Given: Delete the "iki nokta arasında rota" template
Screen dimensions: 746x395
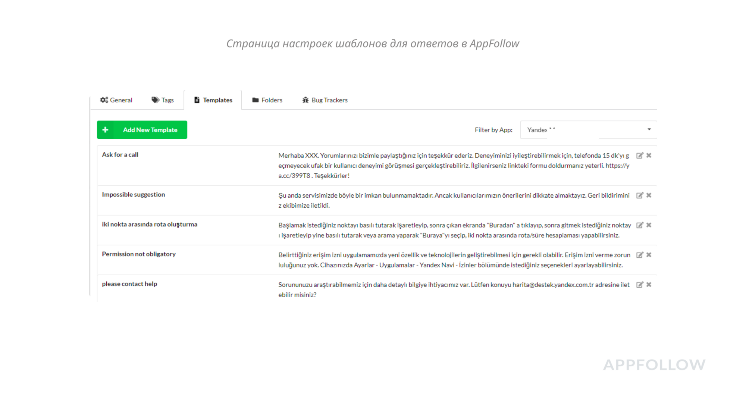Looking at the screenshot, I should (x=649, y=225).
